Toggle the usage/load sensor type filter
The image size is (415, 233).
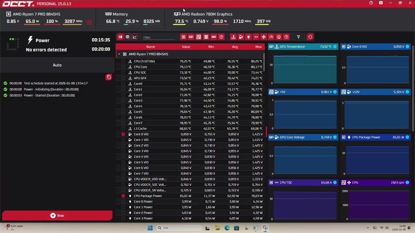[x=279, y=37]
